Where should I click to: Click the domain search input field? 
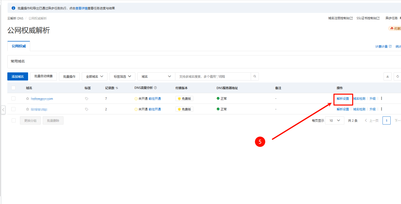(x=213, y=76)
